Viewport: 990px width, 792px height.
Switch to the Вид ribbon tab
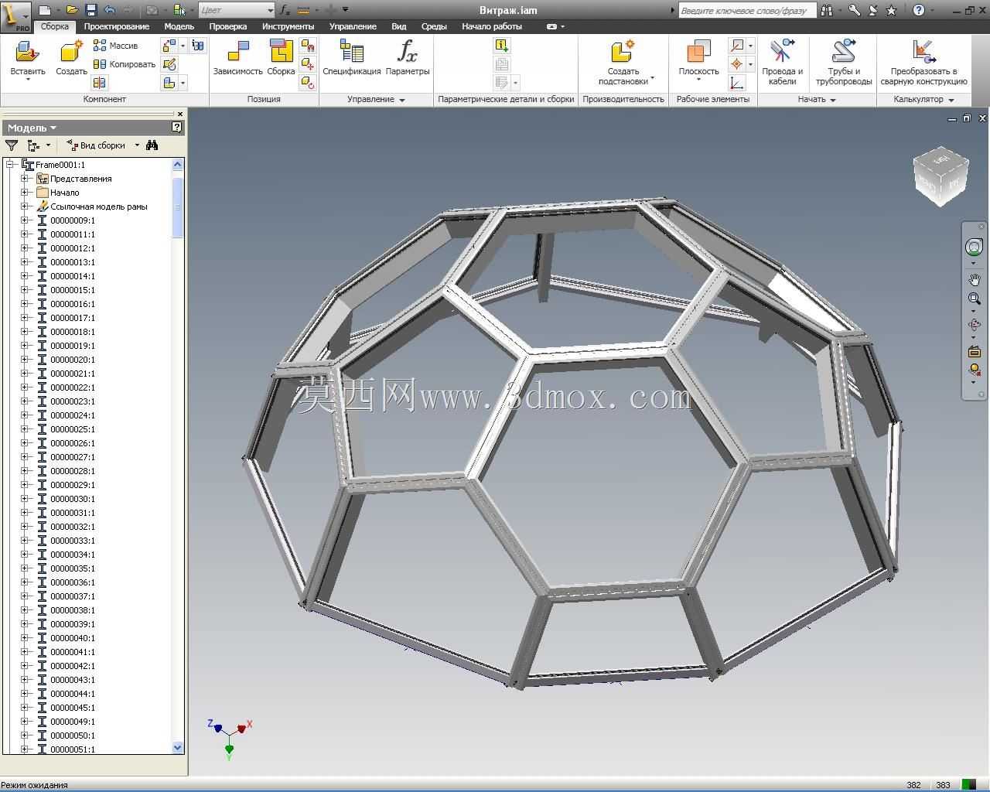[x=398, y=26]
